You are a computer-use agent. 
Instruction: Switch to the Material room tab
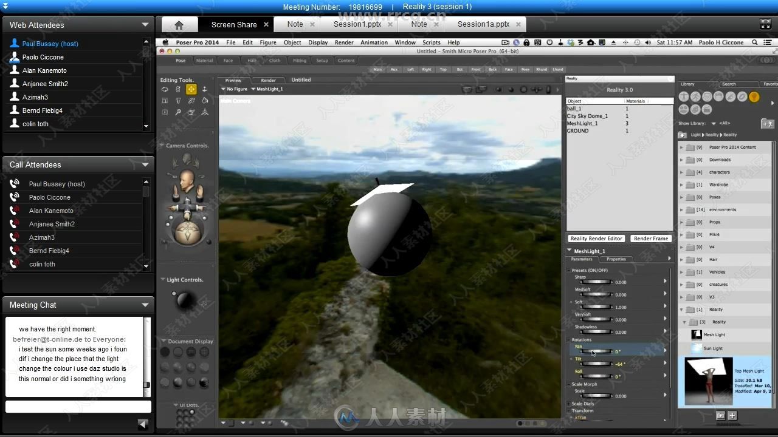205,61
